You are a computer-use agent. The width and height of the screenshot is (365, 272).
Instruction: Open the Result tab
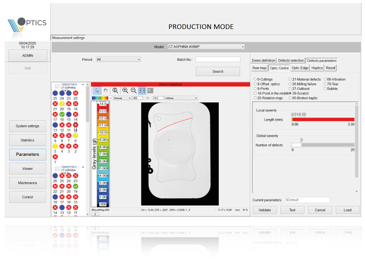[x=330, y=68]
